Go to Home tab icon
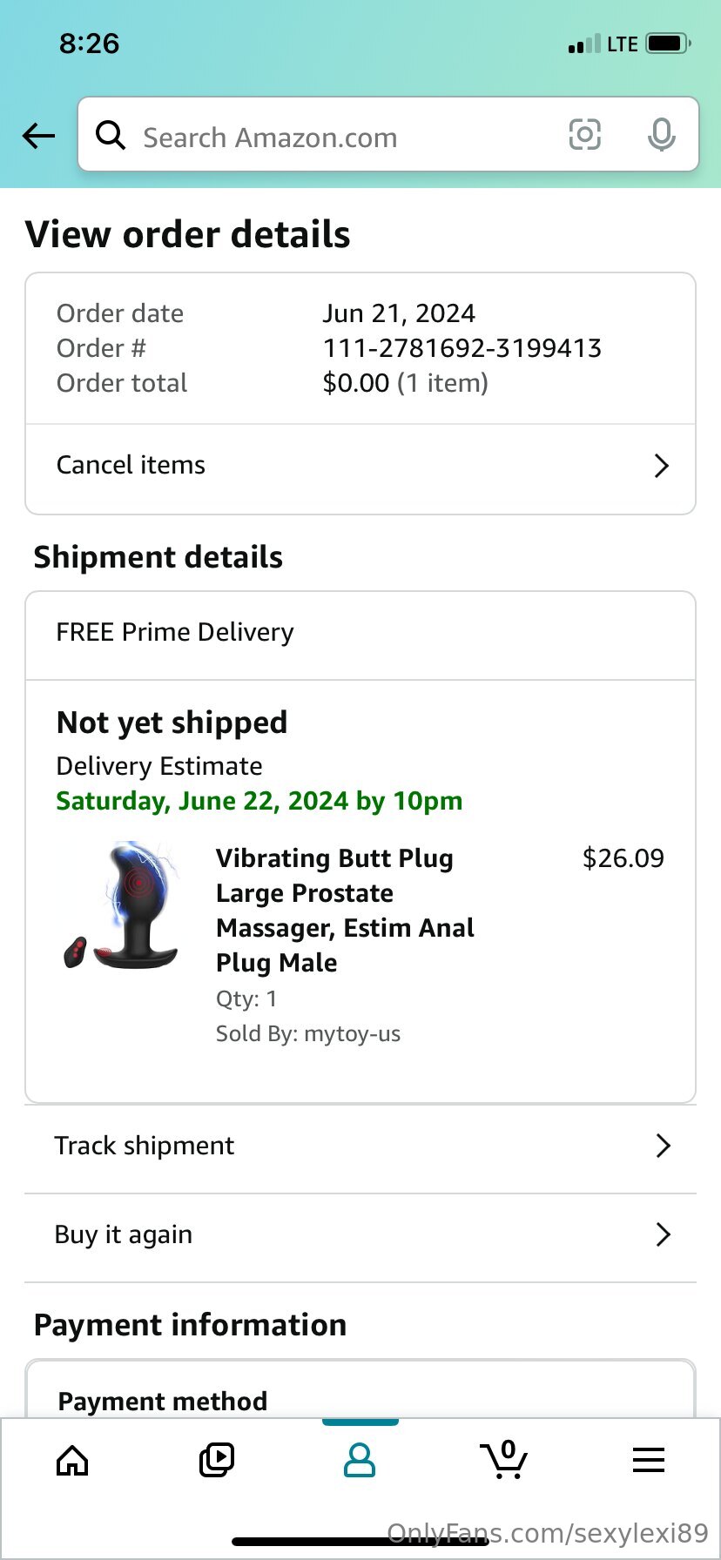The width and height of the screenshot is (721, 1560). [x=72, y=1461]
